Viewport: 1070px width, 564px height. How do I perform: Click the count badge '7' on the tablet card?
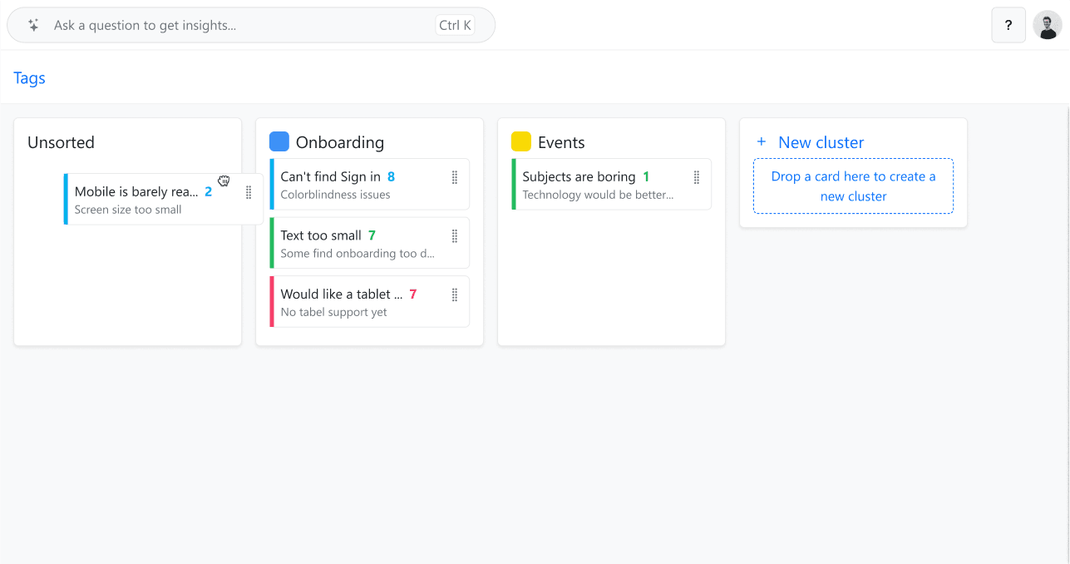click(412, 294)
